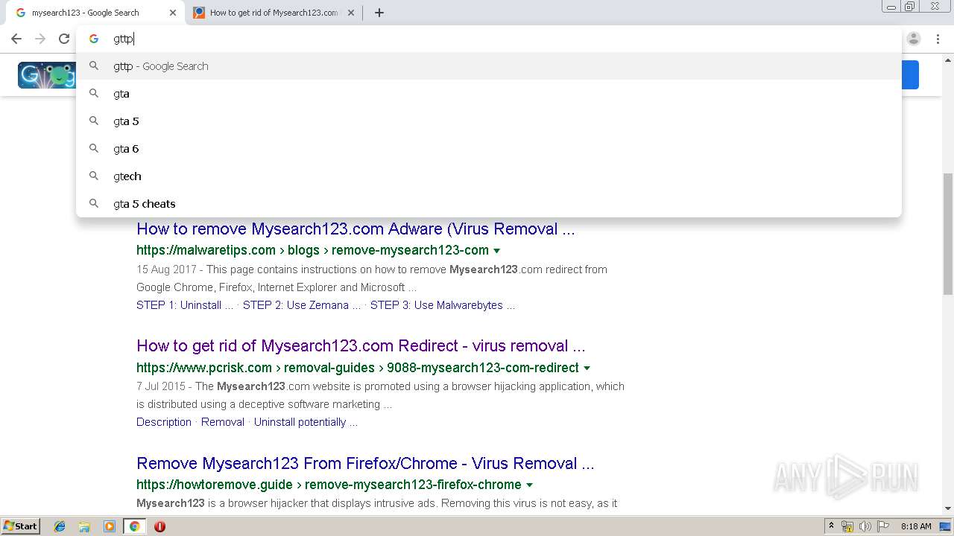This screenshot has width=954, height=536.
Task: Open 'STEP 3: Use Malwarebytes' sitelink
Action: 443,305
